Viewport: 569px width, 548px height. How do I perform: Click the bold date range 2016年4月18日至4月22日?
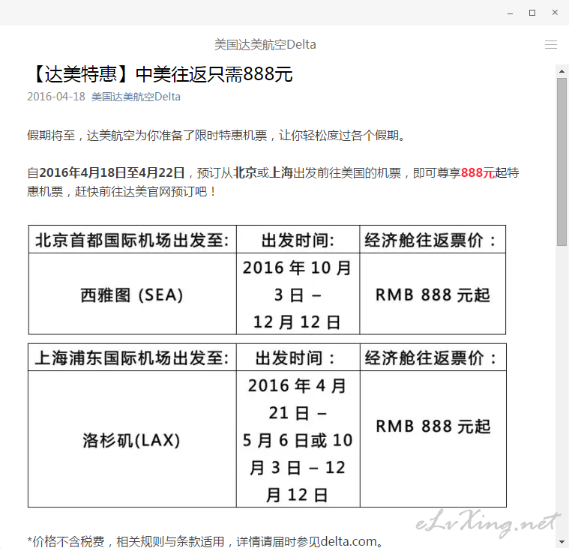[112, 172]
